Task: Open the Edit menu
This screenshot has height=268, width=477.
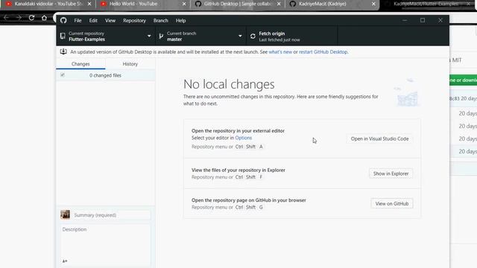Action: [x=93, y=21]
